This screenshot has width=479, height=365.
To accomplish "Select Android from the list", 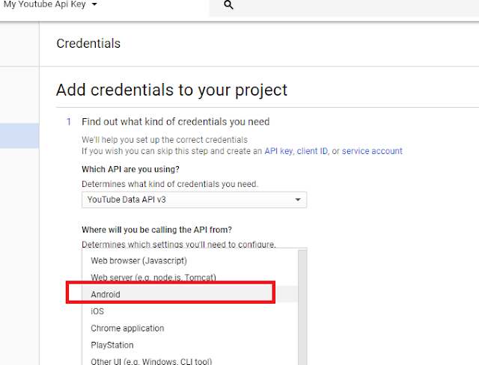I will [x=106, y=295].
